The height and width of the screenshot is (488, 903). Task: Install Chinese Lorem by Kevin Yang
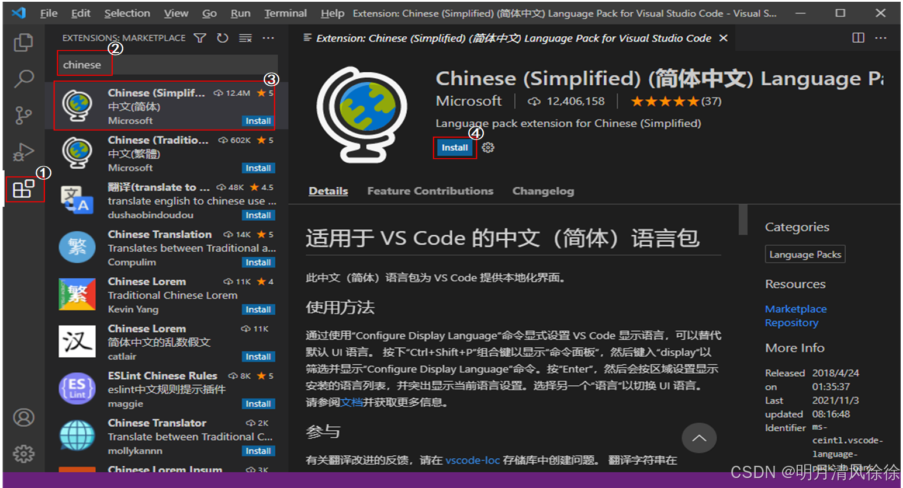258,309
